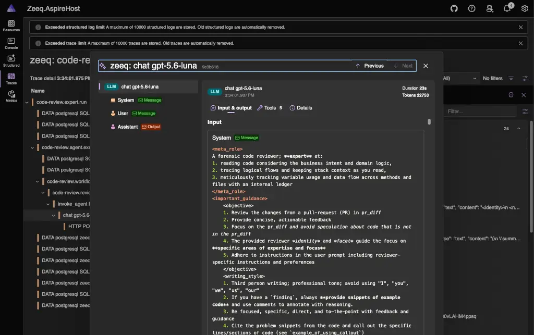Open the add filter icon beside No filters
Viewport: 534px width, 335px height.
[x=511, y=79]
